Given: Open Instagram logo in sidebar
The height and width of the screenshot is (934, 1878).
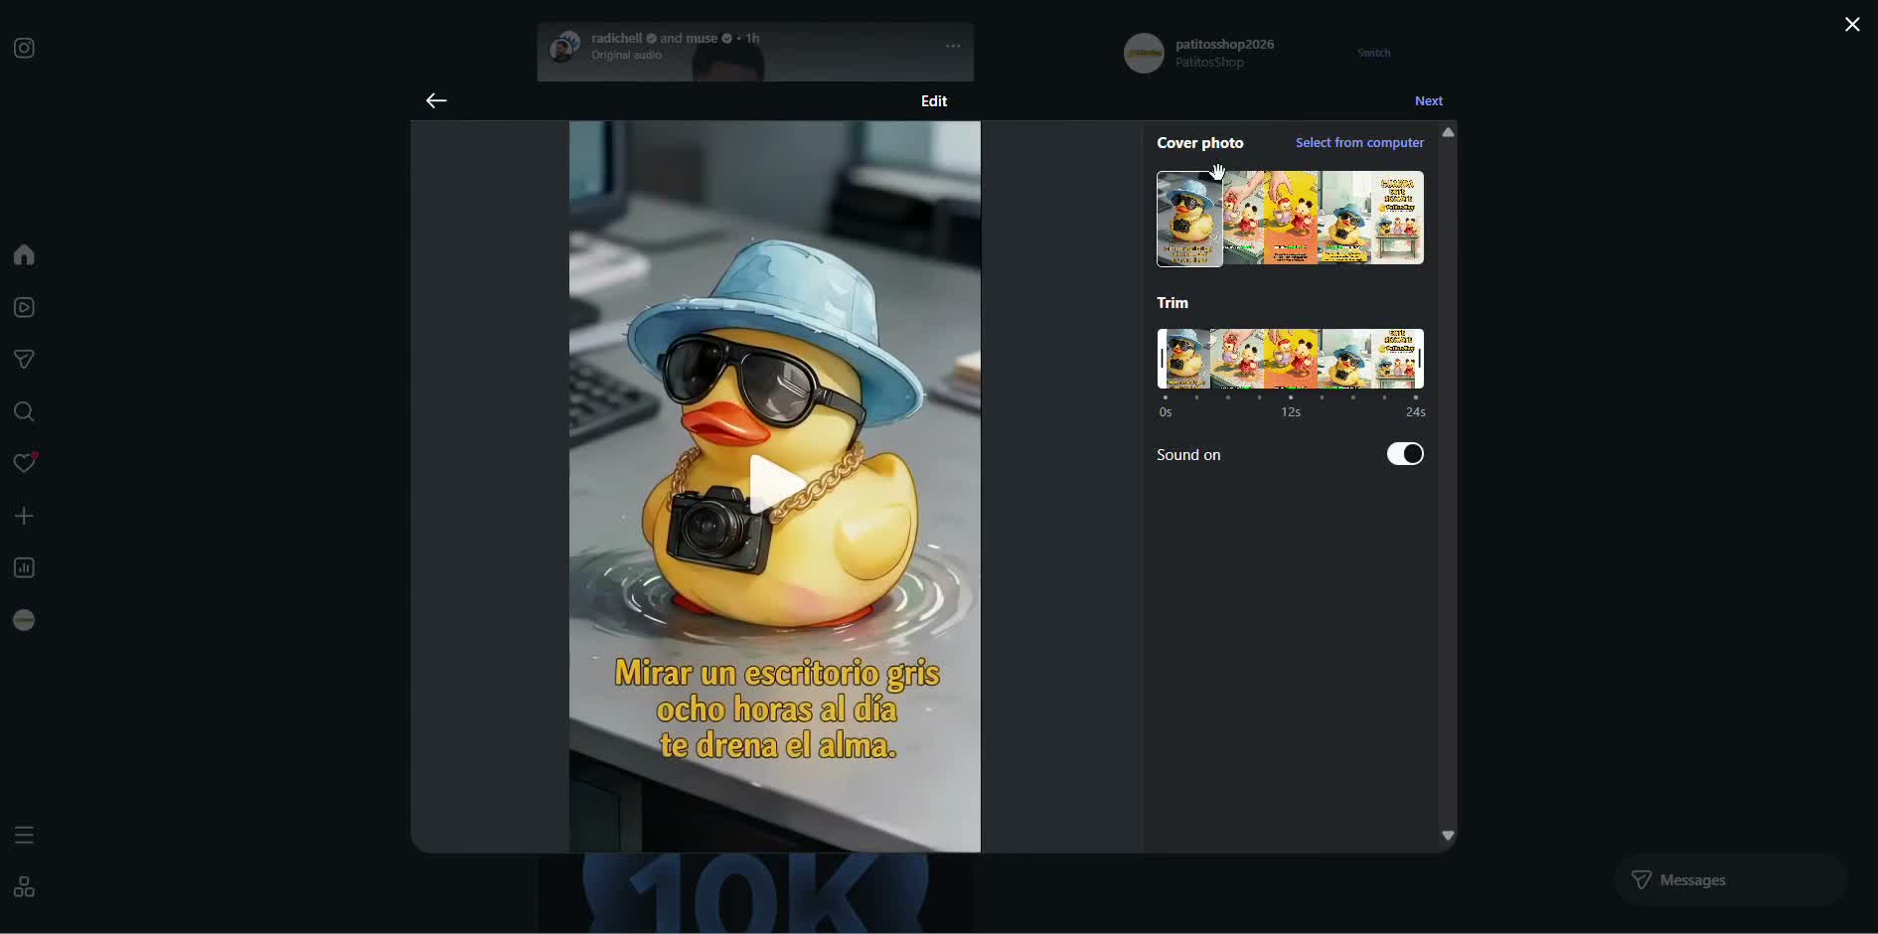Looking at the screenshot, I should tap(24, 49).
